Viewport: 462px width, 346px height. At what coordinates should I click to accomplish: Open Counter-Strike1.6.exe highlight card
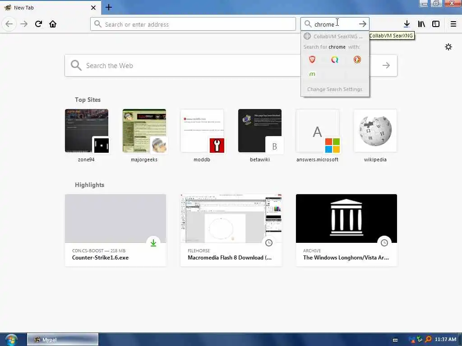coord(115,230)
